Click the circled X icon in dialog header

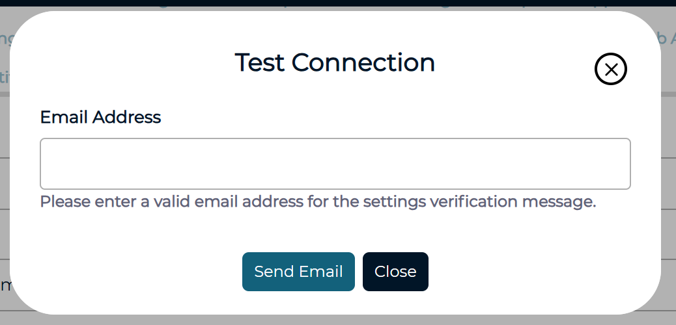[610, 69]
